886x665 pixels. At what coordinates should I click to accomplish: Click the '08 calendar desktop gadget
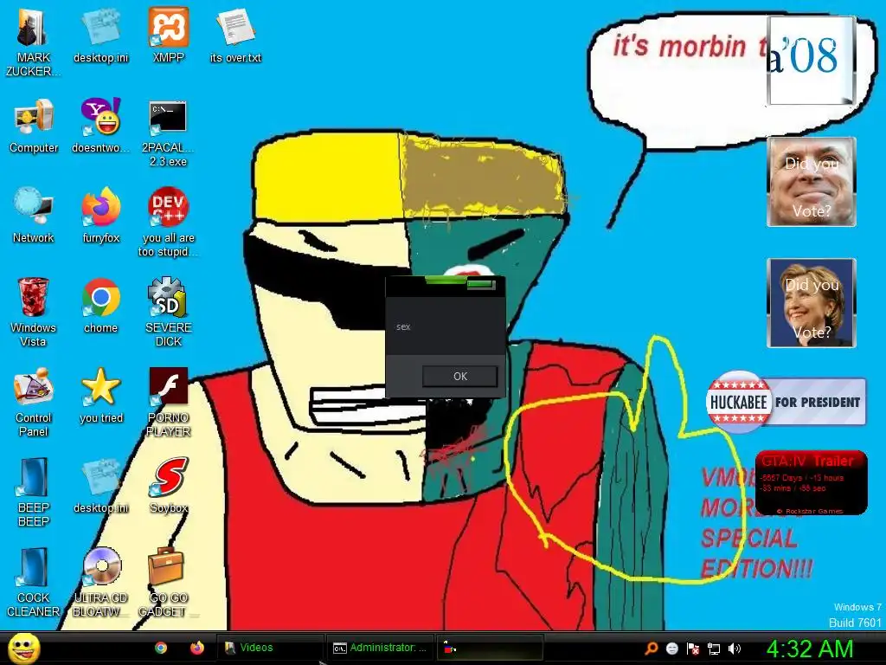(x=812, y=61)
